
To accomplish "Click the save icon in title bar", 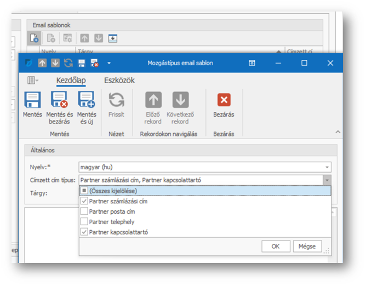I will point(82,63).
